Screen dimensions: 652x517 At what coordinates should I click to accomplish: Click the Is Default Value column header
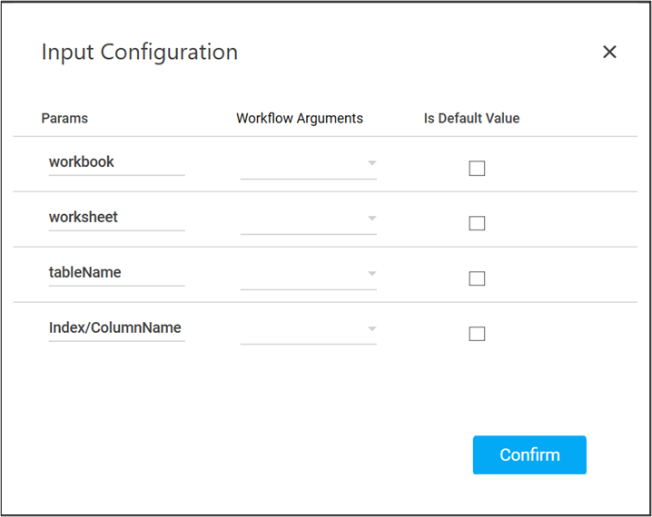point(471,119)
